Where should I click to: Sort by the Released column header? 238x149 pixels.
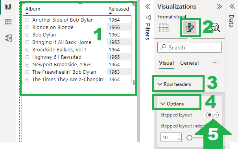click(x=119, y=9)
